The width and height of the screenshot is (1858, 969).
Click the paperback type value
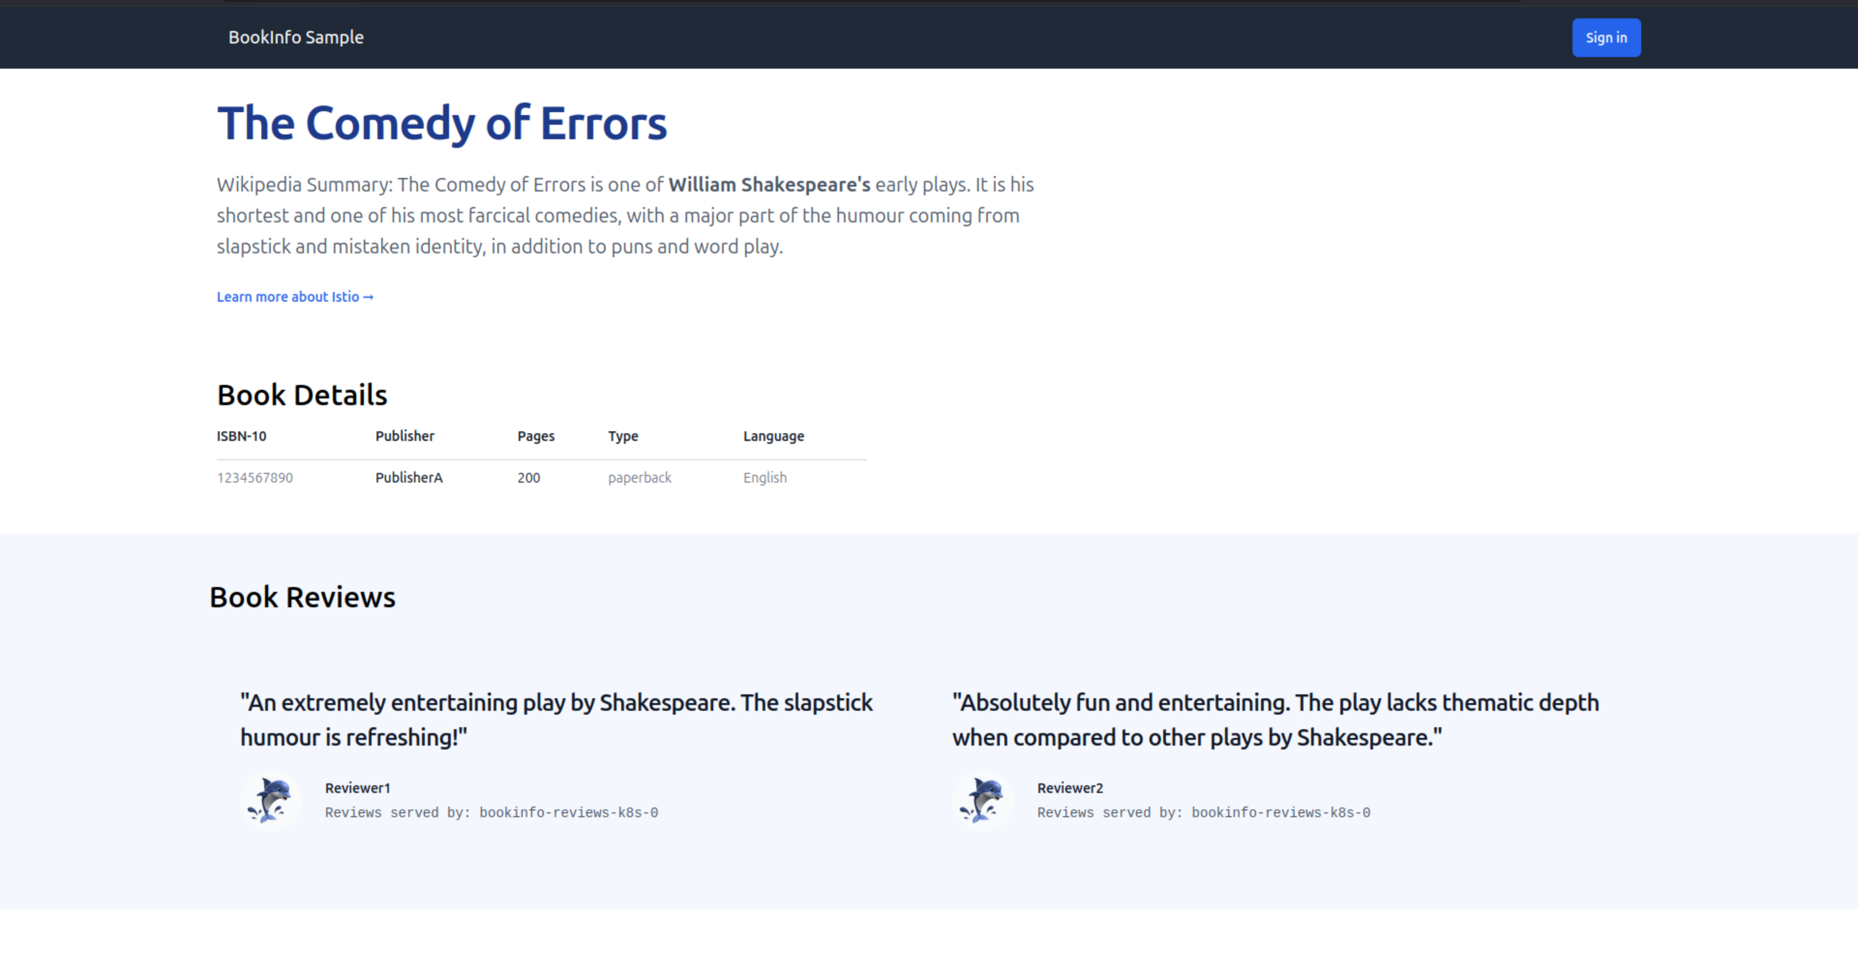[x=639, y=477]
